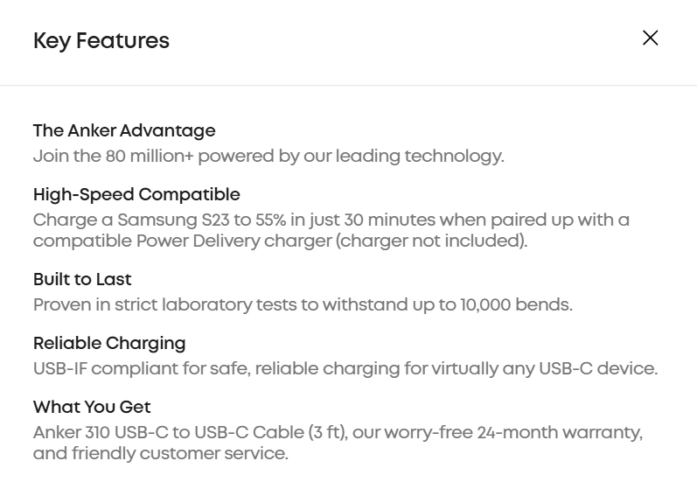Viewport: 697px width, 496px height.
Task: Click the charger not included note
Action: (432, 241)
